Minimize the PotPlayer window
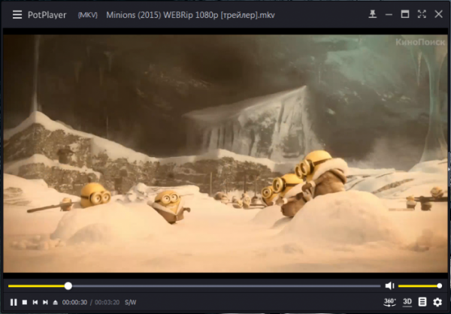Screen dimensions: 451x314 coord(389,14)
